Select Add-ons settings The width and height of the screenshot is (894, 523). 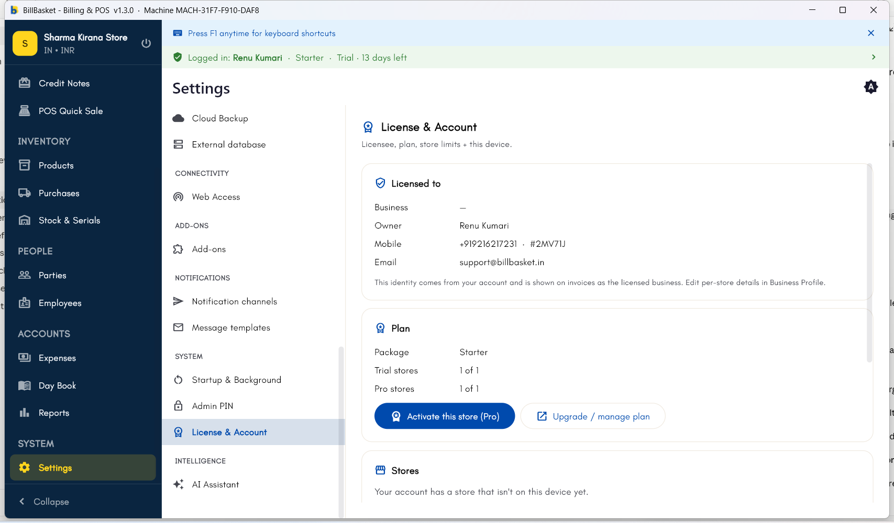253,249
